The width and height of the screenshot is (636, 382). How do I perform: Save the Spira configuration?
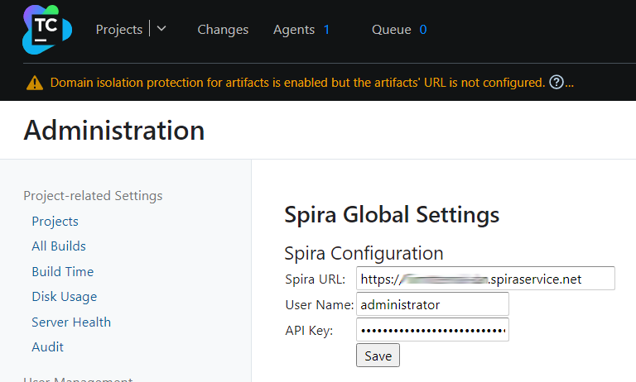tap(378, 356)
